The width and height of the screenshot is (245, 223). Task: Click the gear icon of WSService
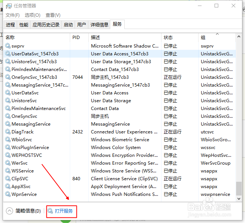tap(8, 171)
